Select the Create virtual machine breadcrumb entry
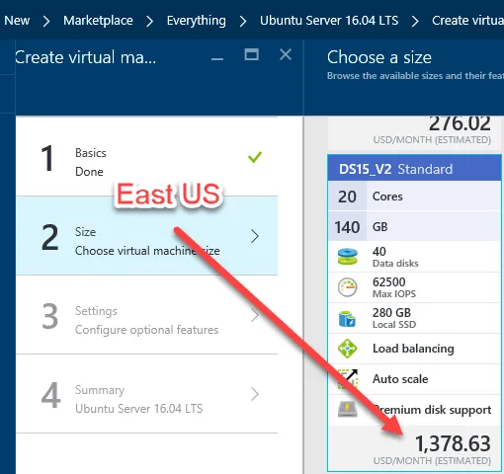 pos(467,21)
